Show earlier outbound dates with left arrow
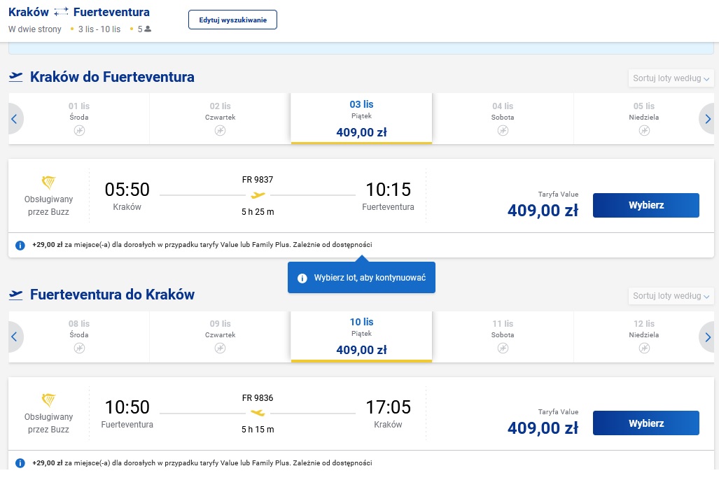719x487 pixels. click(x=14, y=119)
